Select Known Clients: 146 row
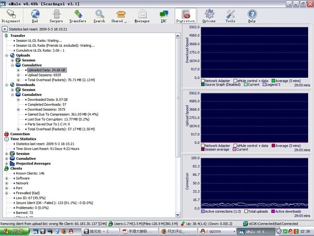The height and width of the screenshot is (236, 314). pyautogui.click(x=30, y=173)
